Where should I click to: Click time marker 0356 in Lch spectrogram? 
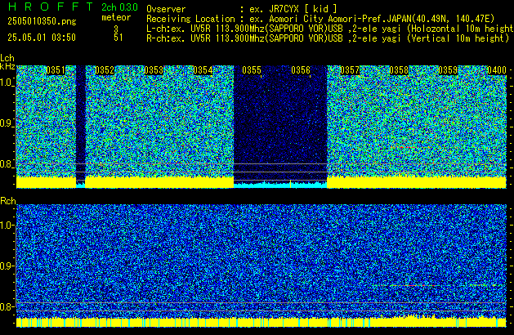tap(301, 70)
